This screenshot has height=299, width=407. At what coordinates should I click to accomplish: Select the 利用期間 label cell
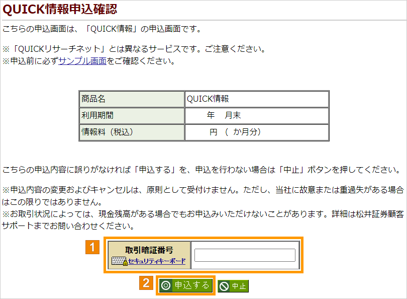tap(132, 116)
